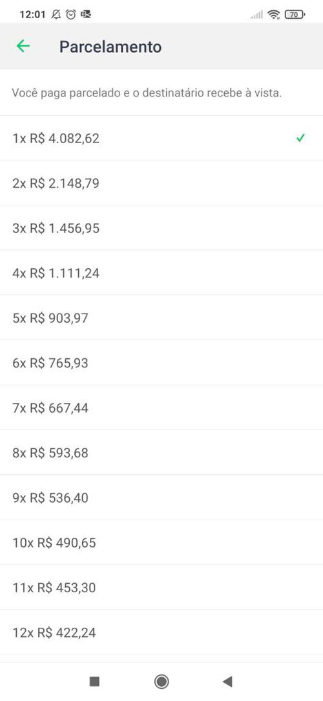The height and width of the screenshot is (701, 323).
Task: Select 9x R$ 536,40 installment
Action: pos(161,498)
